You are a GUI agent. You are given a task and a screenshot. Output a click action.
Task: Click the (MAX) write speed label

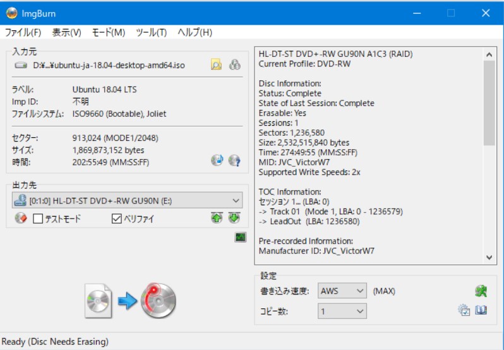tap(384, 291)
